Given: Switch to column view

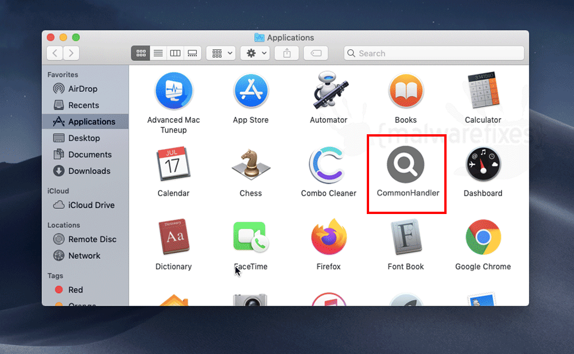Looking at the screenshot, I should click(x=175, y=53).
